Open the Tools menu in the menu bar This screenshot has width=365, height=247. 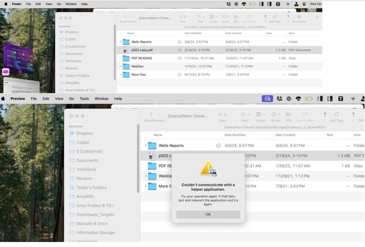tap(84, 99)
